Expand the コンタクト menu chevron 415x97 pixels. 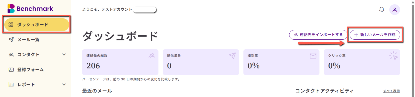tap(64, 55)
